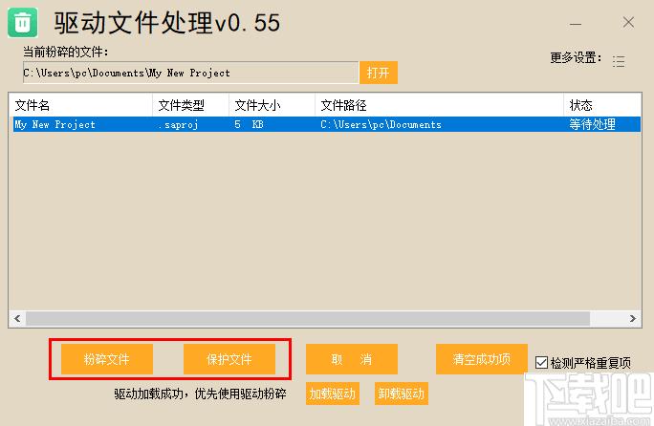
Task: Toggle the 检测严格重复项 checkbox
Action: [x=542, y=363]
